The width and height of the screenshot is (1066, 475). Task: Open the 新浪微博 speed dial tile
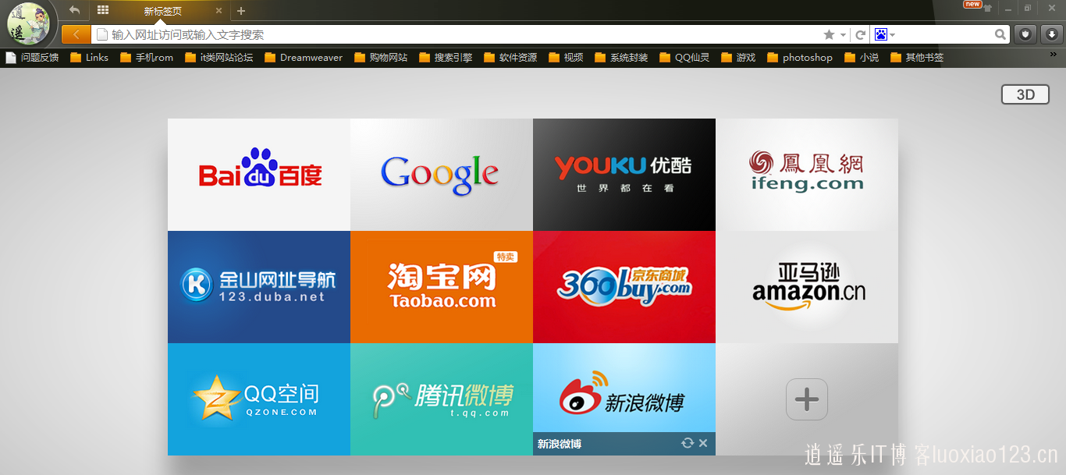tap(624, 399)
